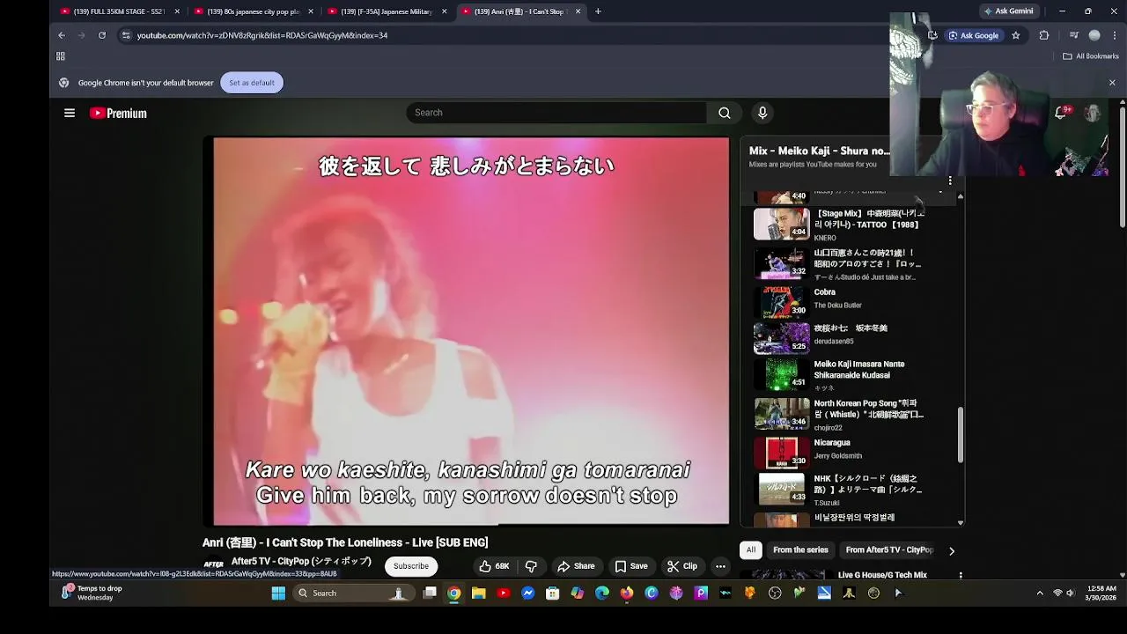
Task: Open Chrome extensions puzzle icon
Action: pyautogui.click(x=1044, y=35)
